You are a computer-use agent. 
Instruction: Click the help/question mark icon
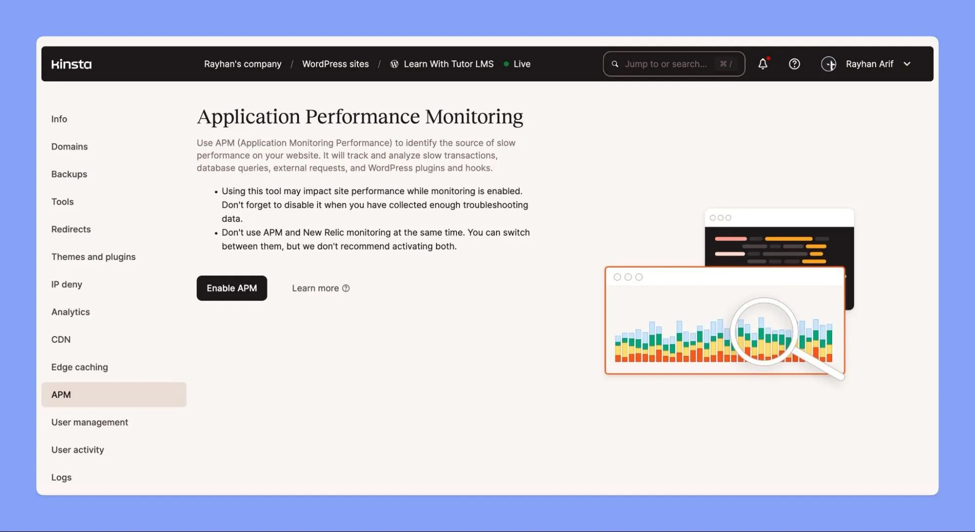pyautogui.click(x=795, y=63)
